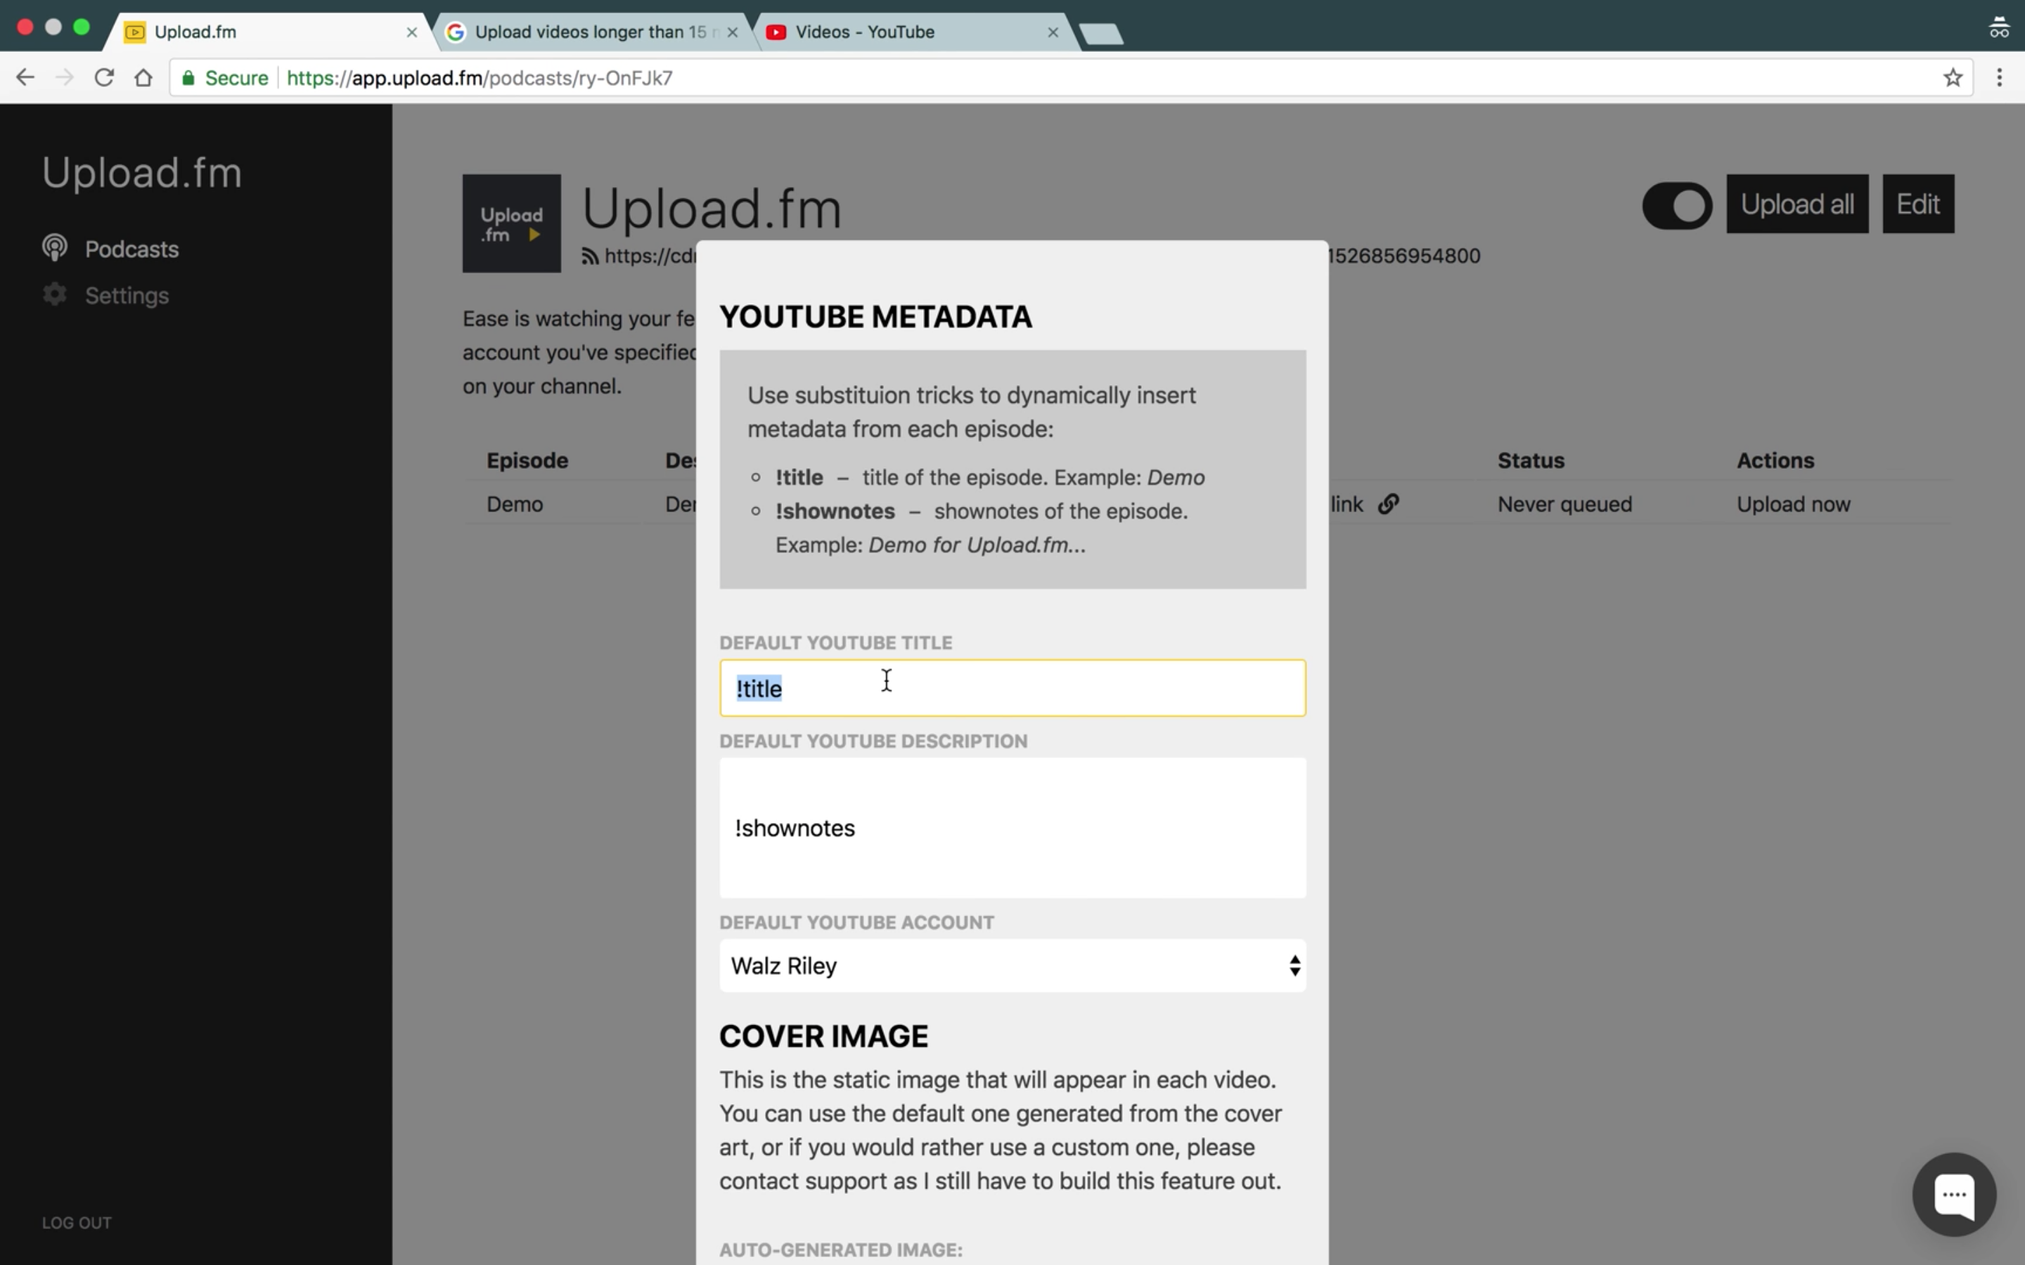Click the Podcasts sidebar icon
Image resolution: width=2025 pixels, height=1265 pixels.
54,249
